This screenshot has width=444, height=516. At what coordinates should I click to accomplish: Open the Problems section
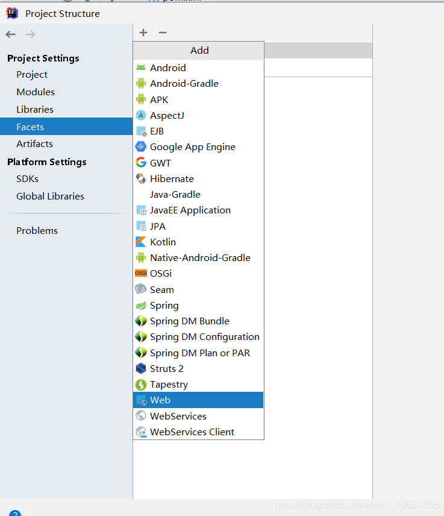point(37,231)
